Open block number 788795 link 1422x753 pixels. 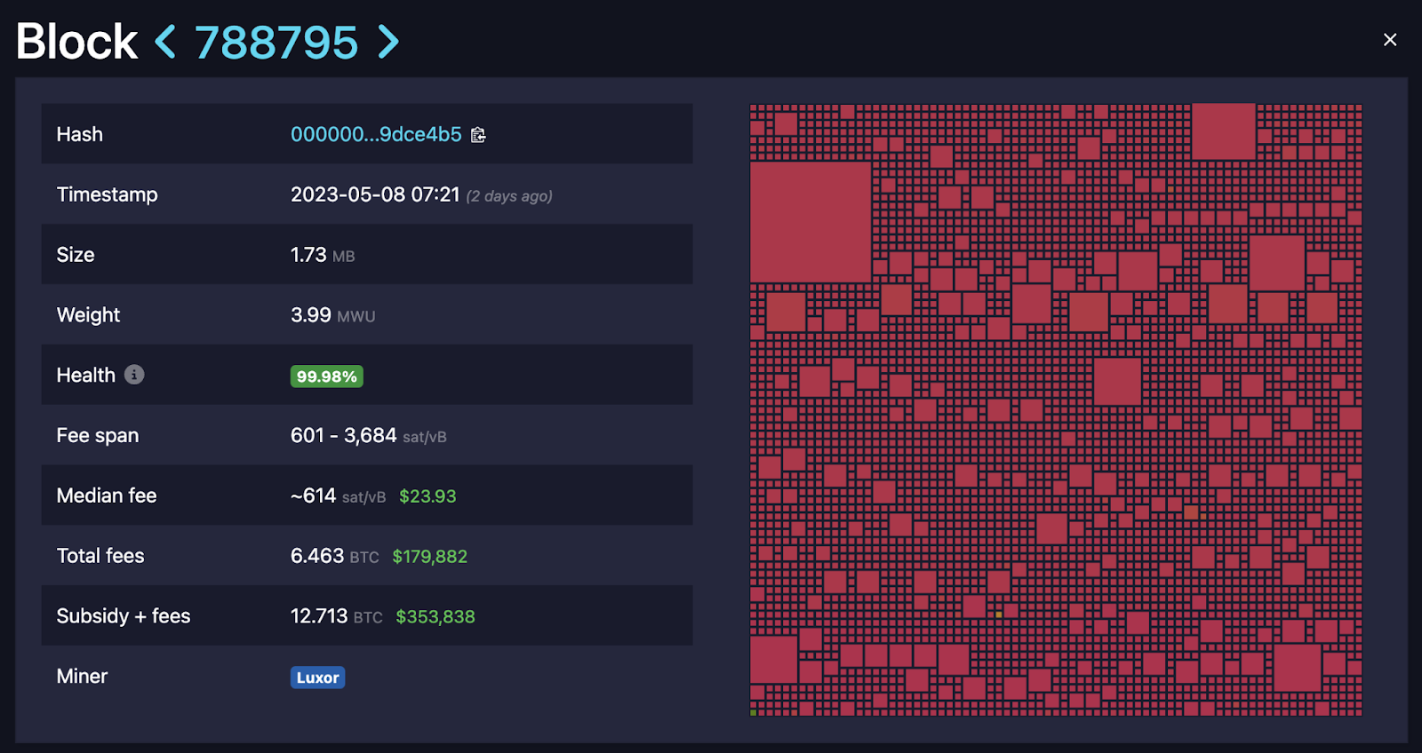coord(276,42)
